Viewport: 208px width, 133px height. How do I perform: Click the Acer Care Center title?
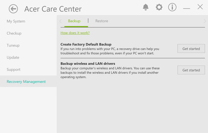point(53,9)
